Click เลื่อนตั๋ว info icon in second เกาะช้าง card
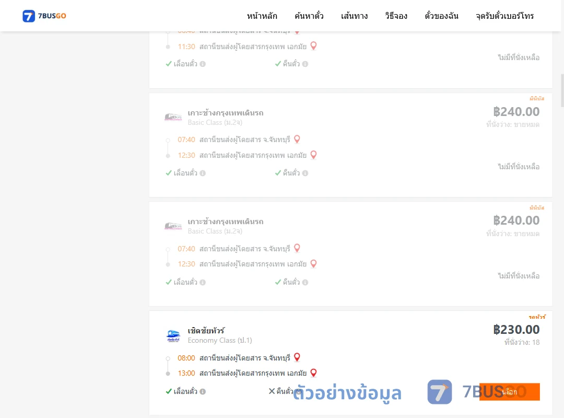 203,282
